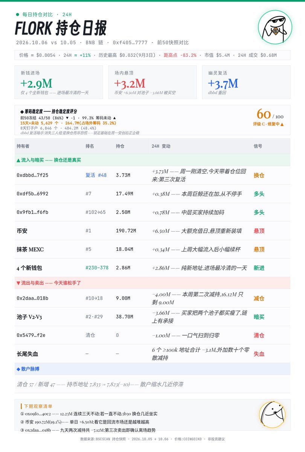The height and width of the screenshot is (452, 305).
Task: Click holder address 0x5479…f2e
Action: [x=31, y=335]
